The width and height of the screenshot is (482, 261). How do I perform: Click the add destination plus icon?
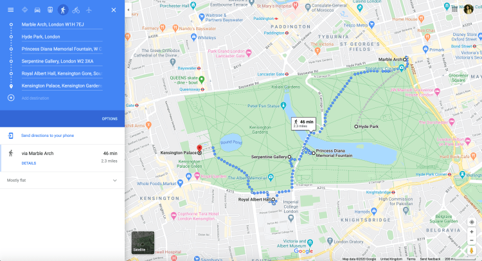[x=10, y=98]
